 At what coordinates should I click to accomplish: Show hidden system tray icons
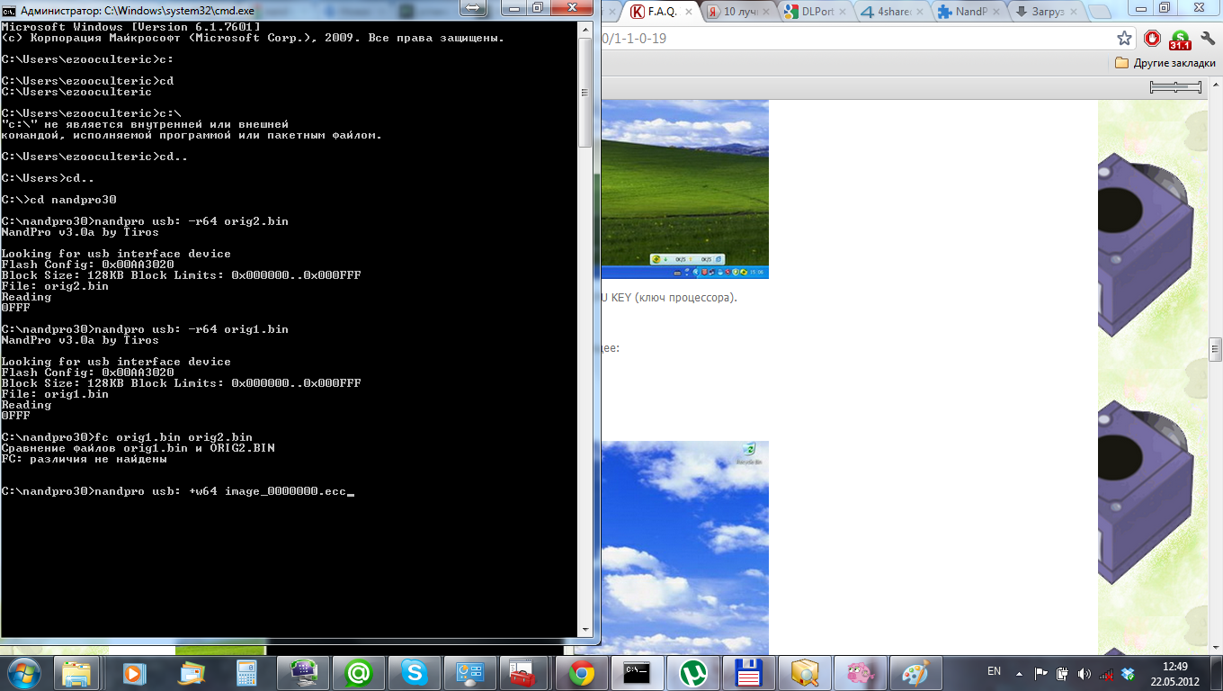(x=1021, y=672)
